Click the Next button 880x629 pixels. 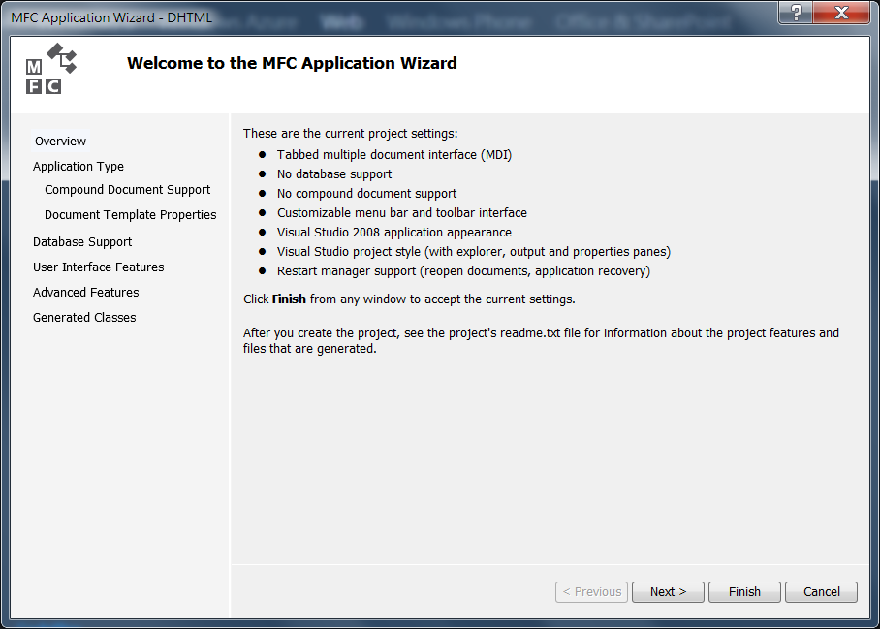point(668,592)
